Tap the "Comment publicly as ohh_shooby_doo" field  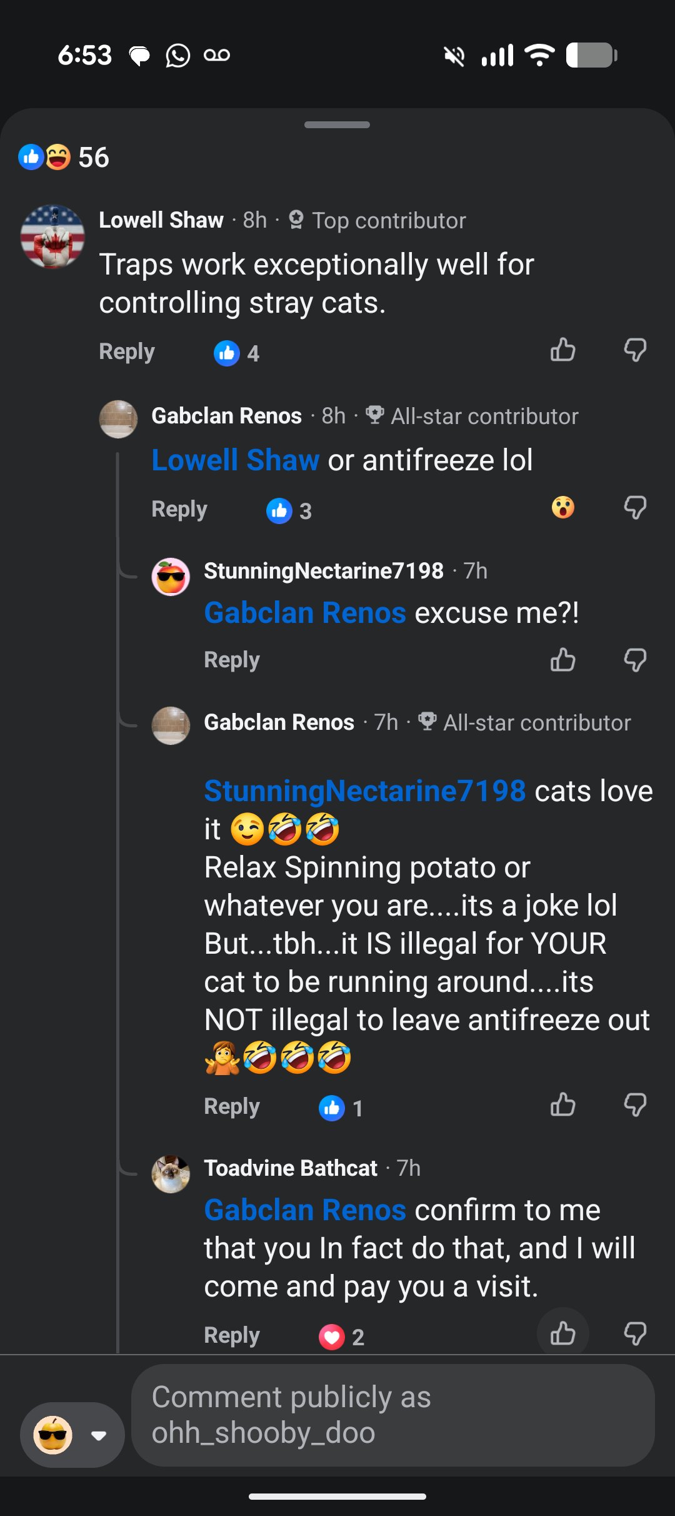(392, 1415)
